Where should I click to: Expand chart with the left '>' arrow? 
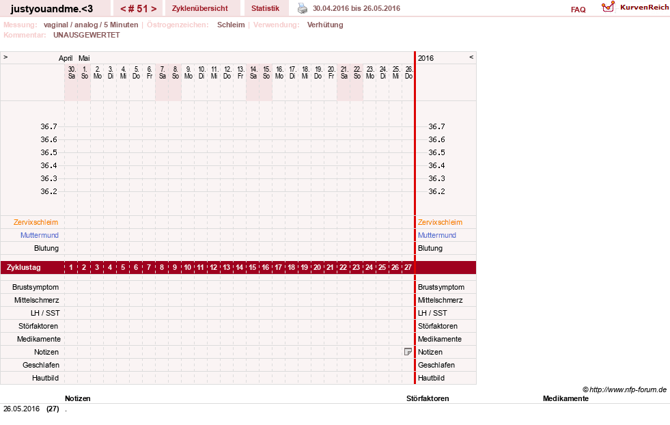[5, 57]
